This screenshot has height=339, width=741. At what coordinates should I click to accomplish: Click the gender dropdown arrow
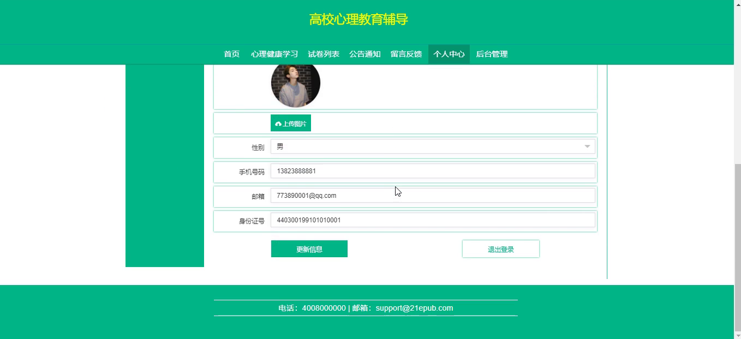click(x=587, y=147)
